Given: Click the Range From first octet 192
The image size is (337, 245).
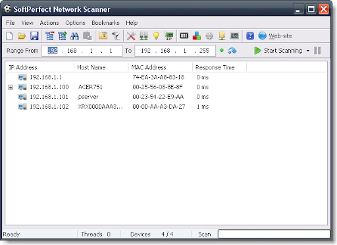Looking at the screenshot, I should coord(53,51).
